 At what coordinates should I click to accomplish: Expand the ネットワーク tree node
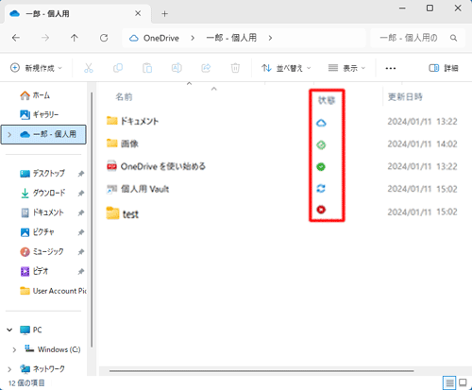click(9, 369)
